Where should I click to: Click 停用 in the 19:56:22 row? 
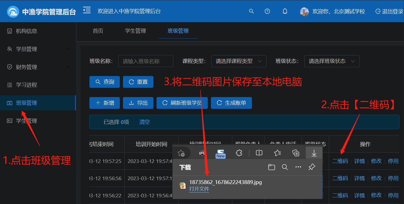coord(393,195)
